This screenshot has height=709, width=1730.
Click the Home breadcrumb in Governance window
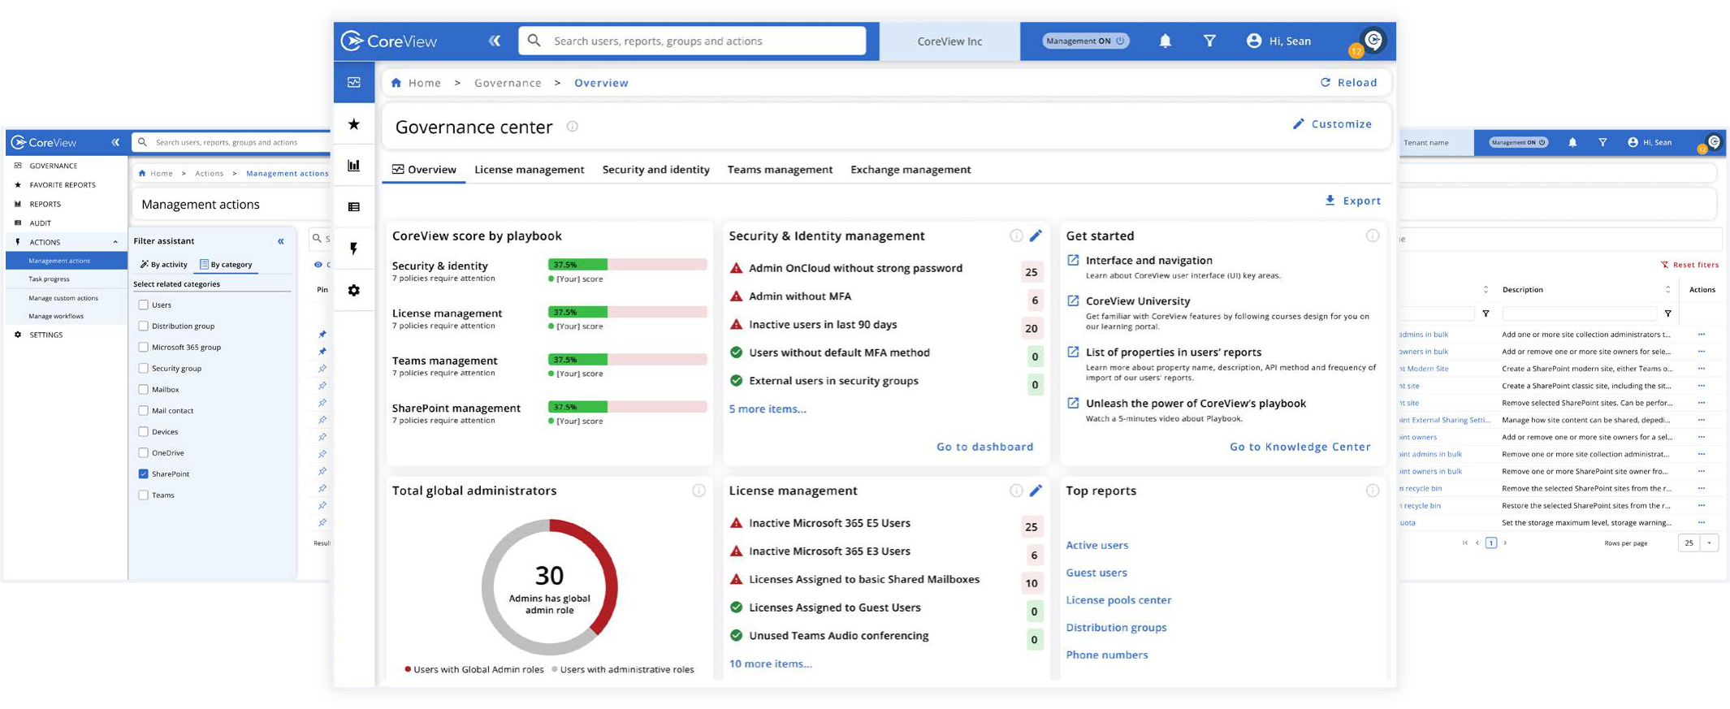click(416, 83)
